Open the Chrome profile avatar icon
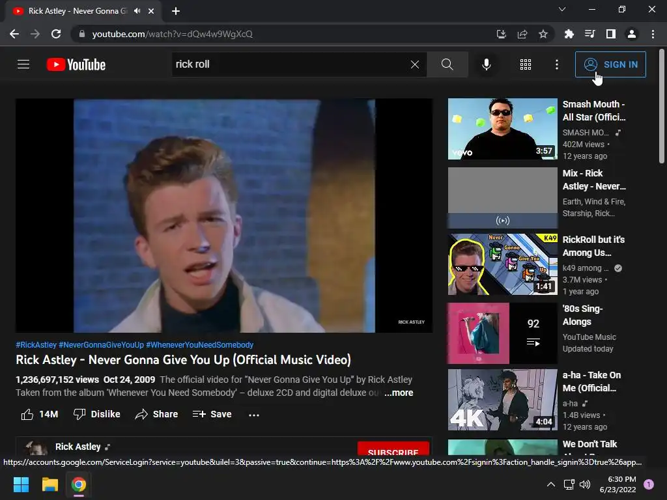 tap(632, 34)
